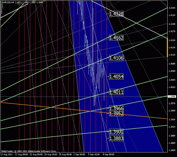This screenshot has width=177, height=157.
Task: Click the 24 Aug 16:00 time label
Action: pyautogui.click(x=51, y=154)
